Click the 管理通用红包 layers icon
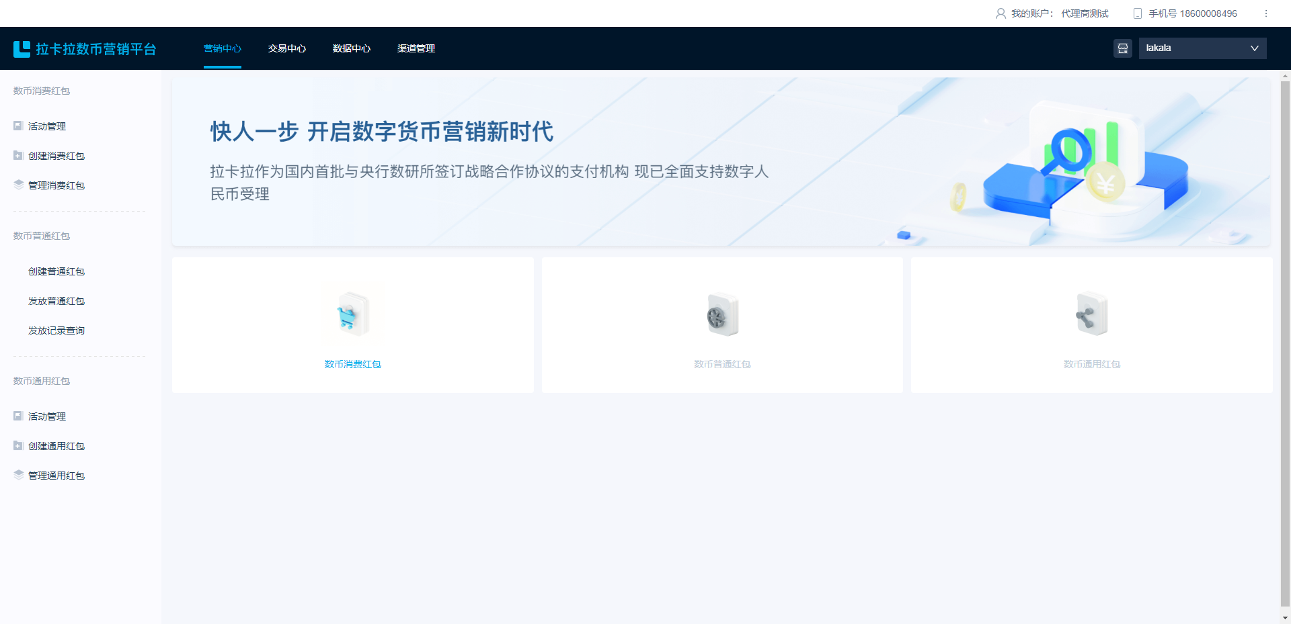 [x=18, y=475]
